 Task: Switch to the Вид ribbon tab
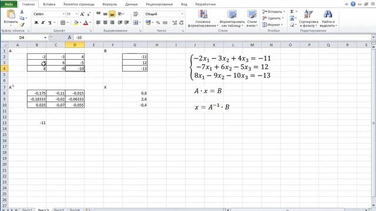click(184, 4)
